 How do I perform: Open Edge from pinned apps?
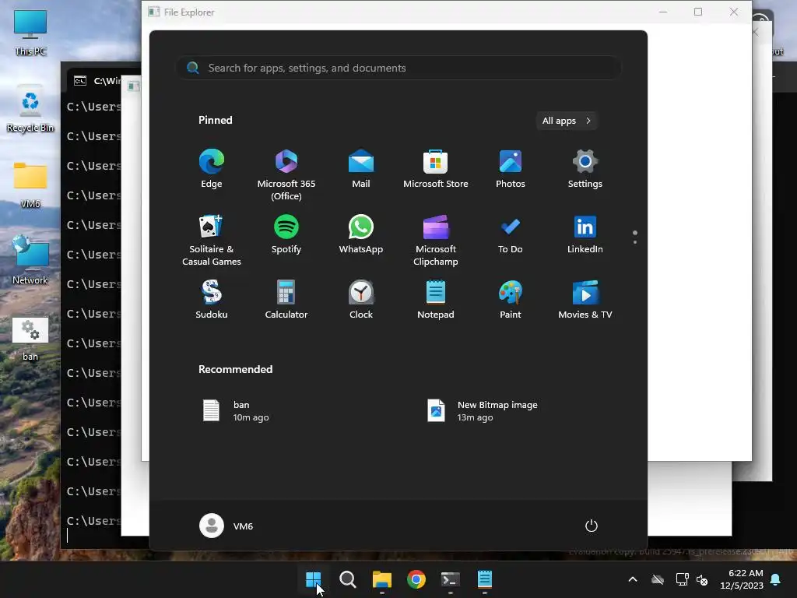click(x=212, y=169)
